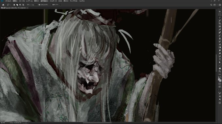
Task: Select the Clone Stamp tool
Action: pyautogui.click(x=220, y=38)
